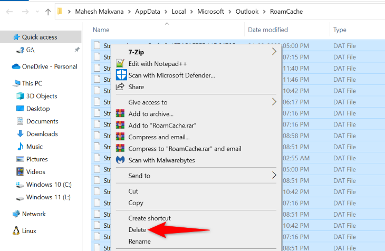Viewport: 385px width, 251px height.
Task: Choose Compress and email option
Action: (196, 137)
